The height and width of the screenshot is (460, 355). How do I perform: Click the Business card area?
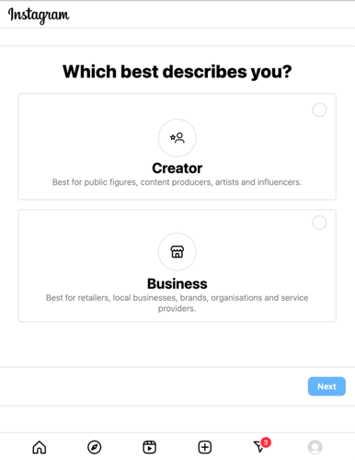[x=177, y=266]
